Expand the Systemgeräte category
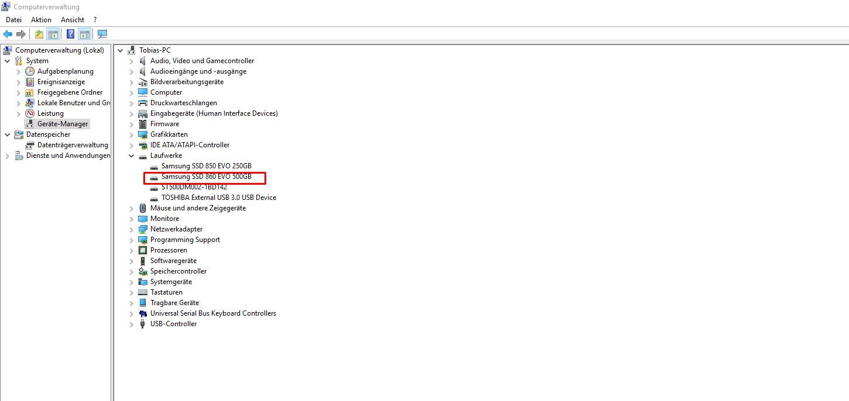 (132, 282)
